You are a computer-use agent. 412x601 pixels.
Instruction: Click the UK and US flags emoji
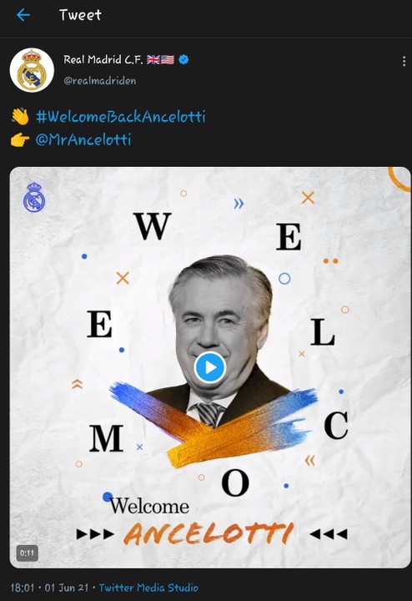[160, 60]
